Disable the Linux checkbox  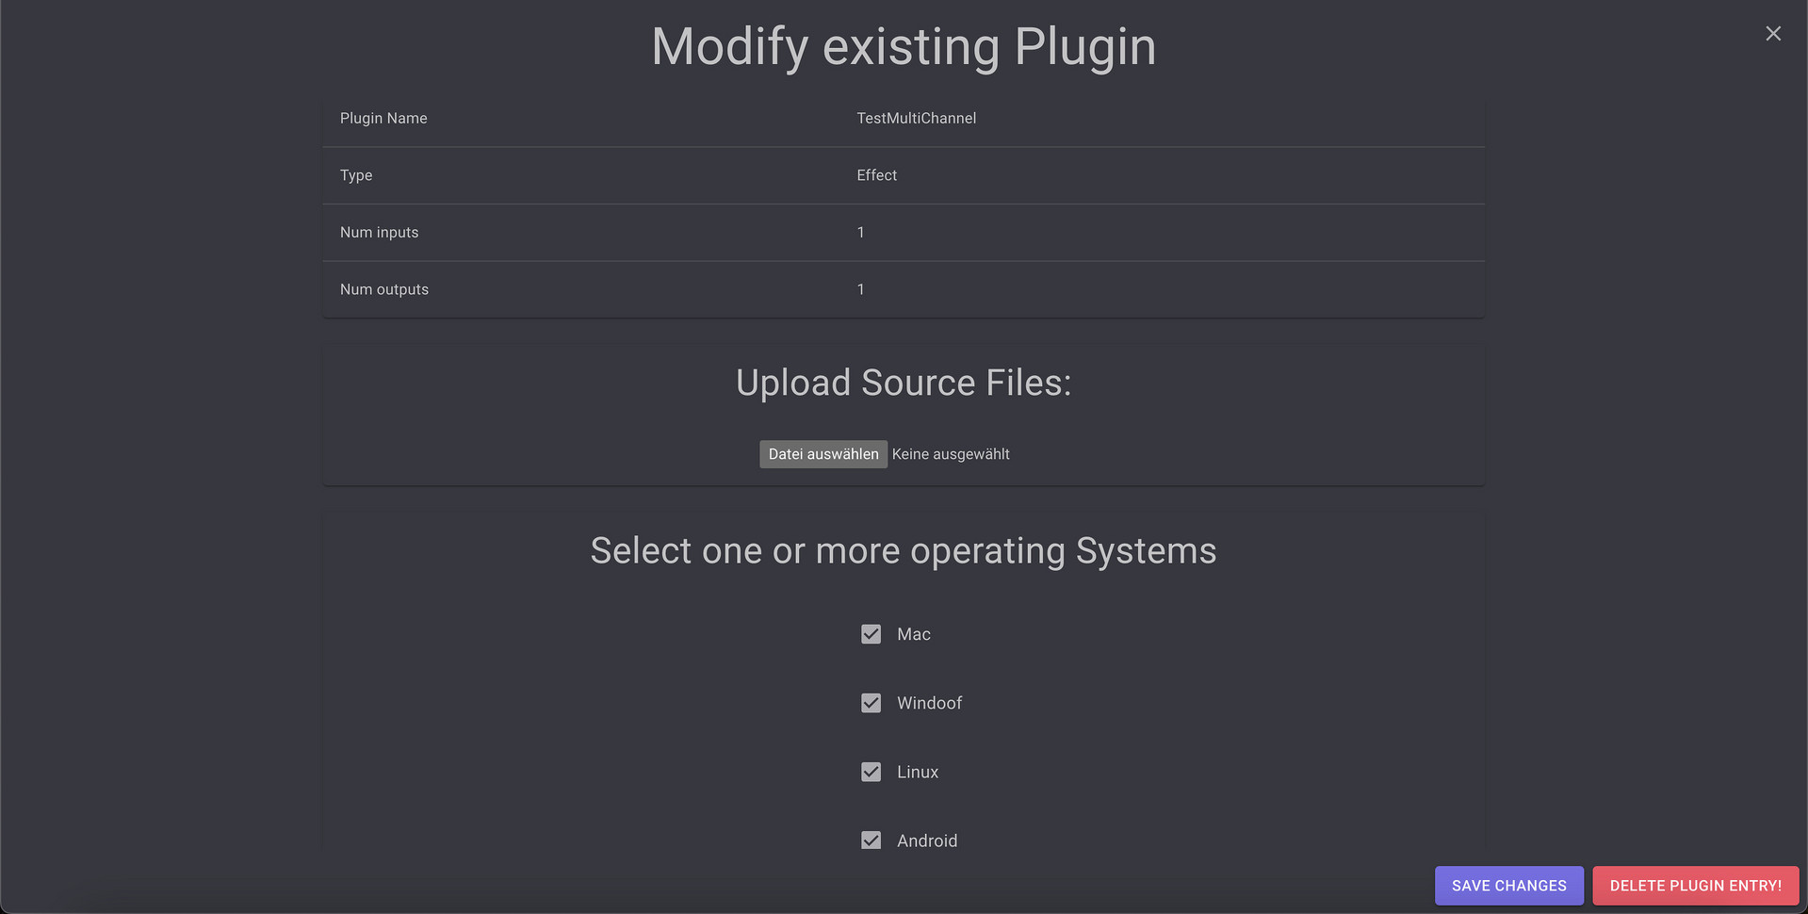(x=871, y=772)
